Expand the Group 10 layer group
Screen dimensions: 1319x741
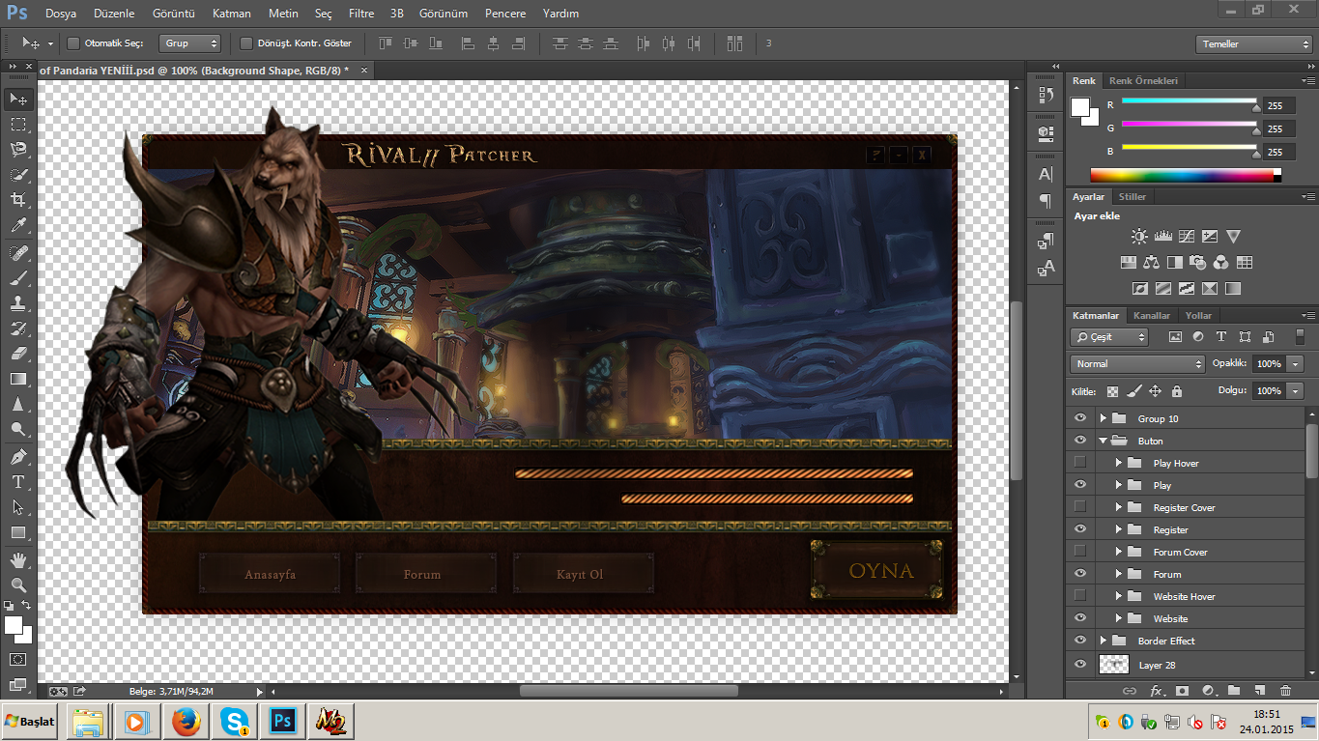coord(1103,418)
